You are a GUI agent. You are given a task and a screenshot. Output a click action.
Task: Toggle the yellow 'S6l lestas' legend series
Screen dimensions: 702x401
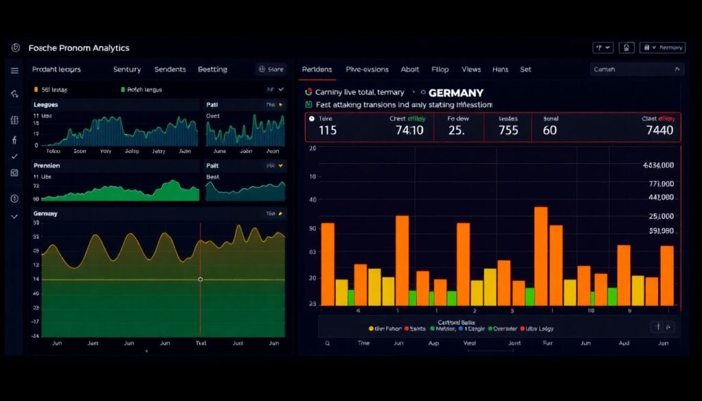(36, 89)
